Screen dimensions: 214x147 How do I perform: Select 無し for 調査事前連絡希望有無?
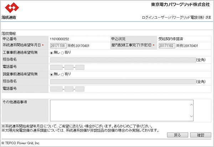51,75
